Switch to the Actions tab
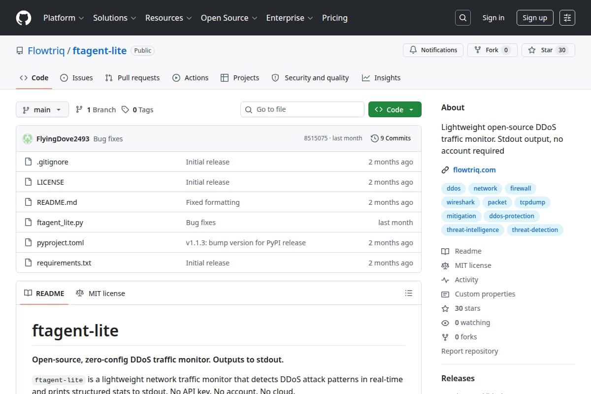Image resolution: width=591 pixels, height=394 pixels. [191, 78]
